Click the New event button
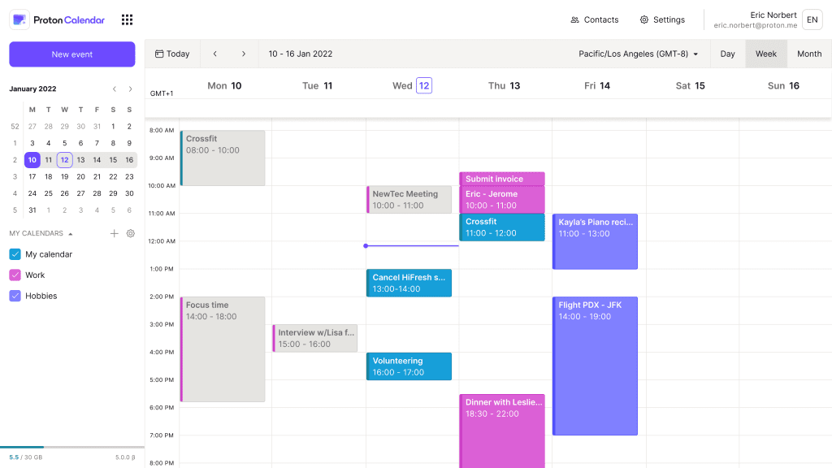Image resolution: width=832 pixels, height=468 pixels. pos(72,54)
